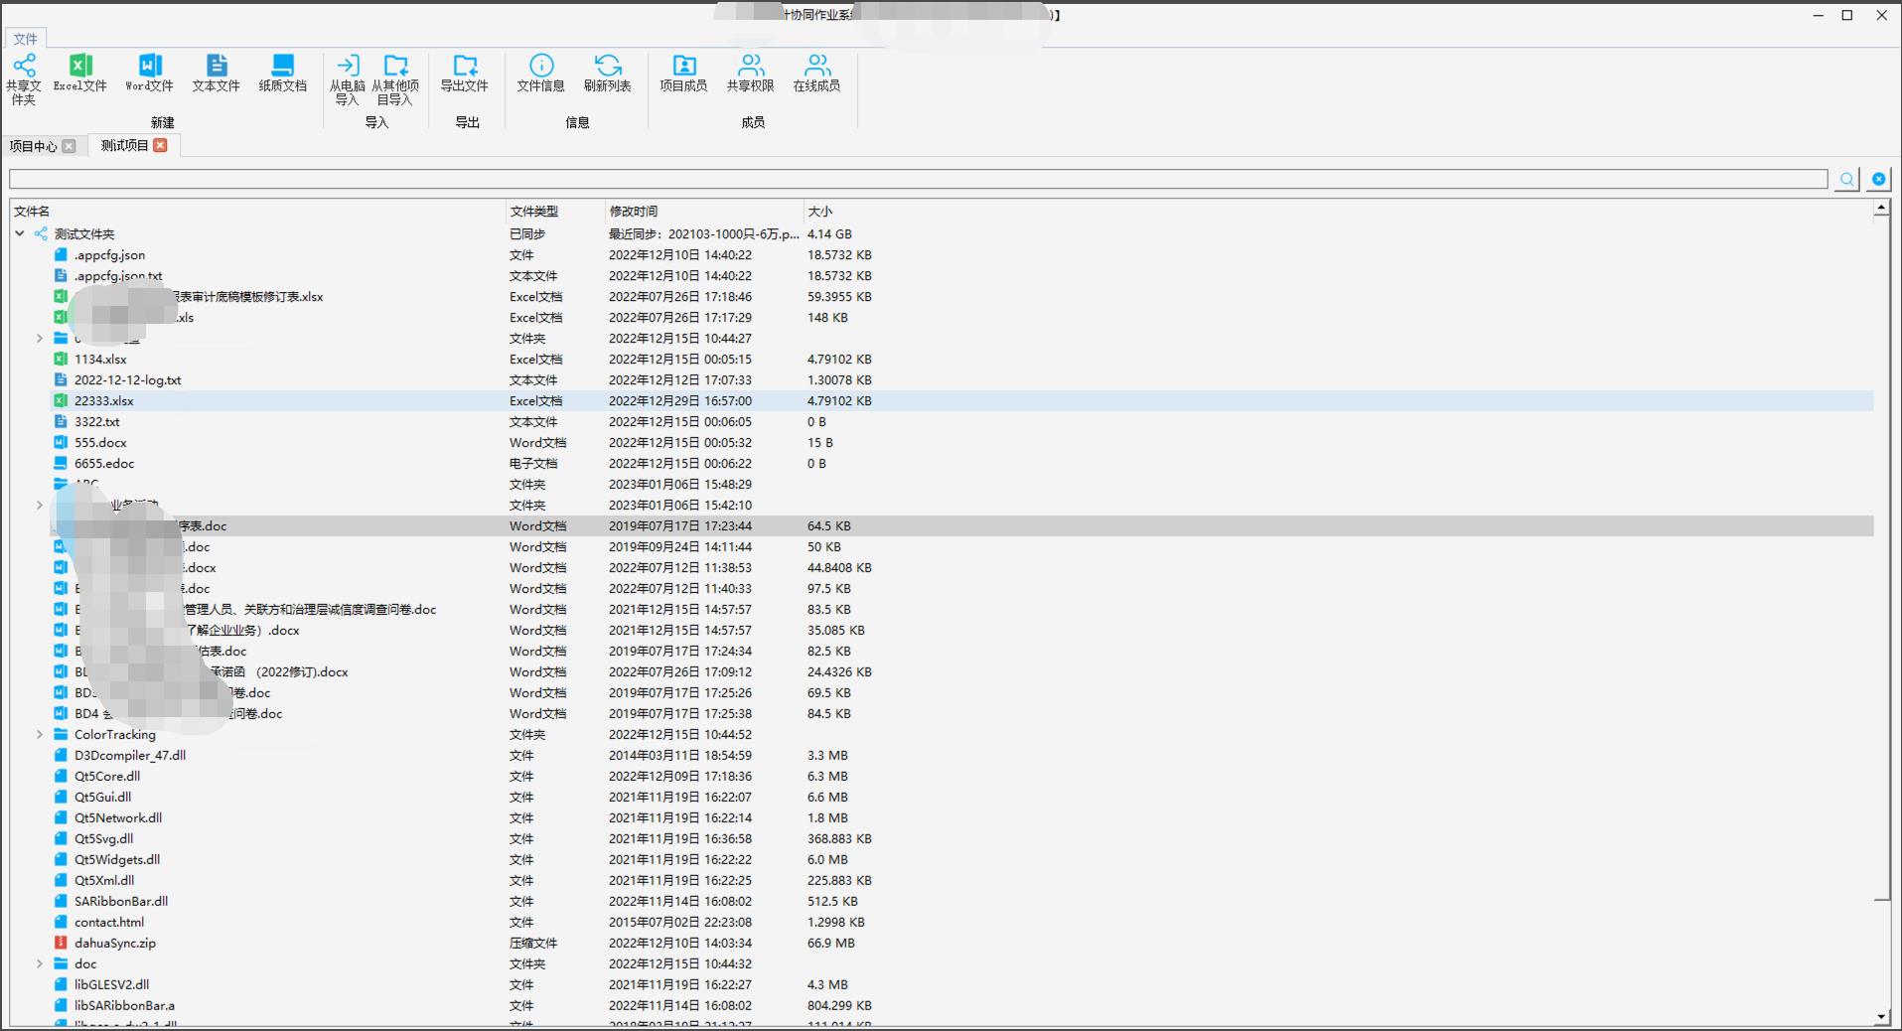
Task: Sort by 修改时间 column header
Action: pyautogui.click(x=704, y=211)
